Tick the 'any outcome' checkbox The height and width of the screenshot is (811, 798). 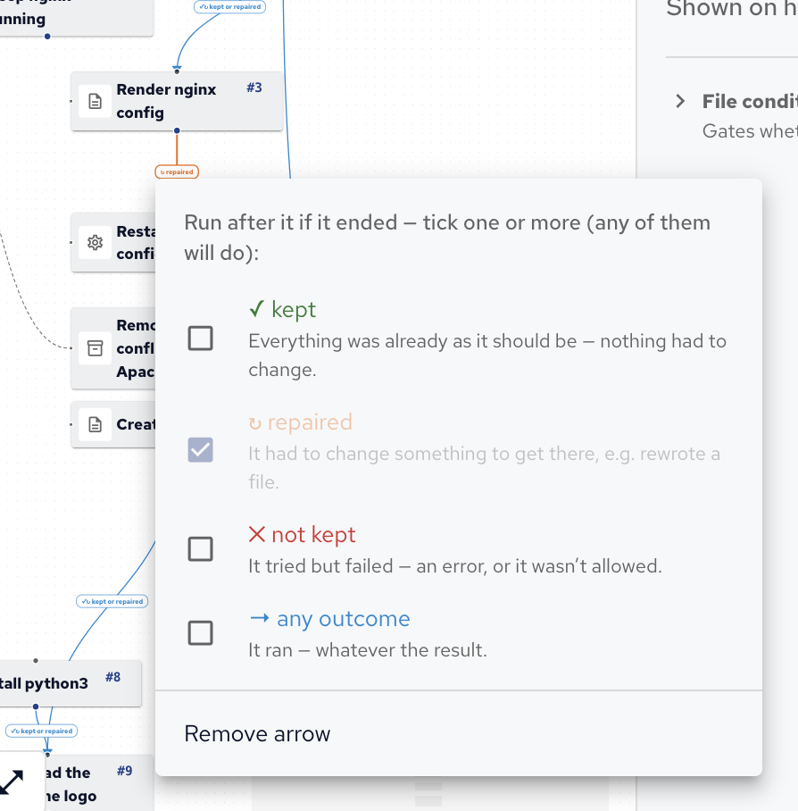(201, 632)
